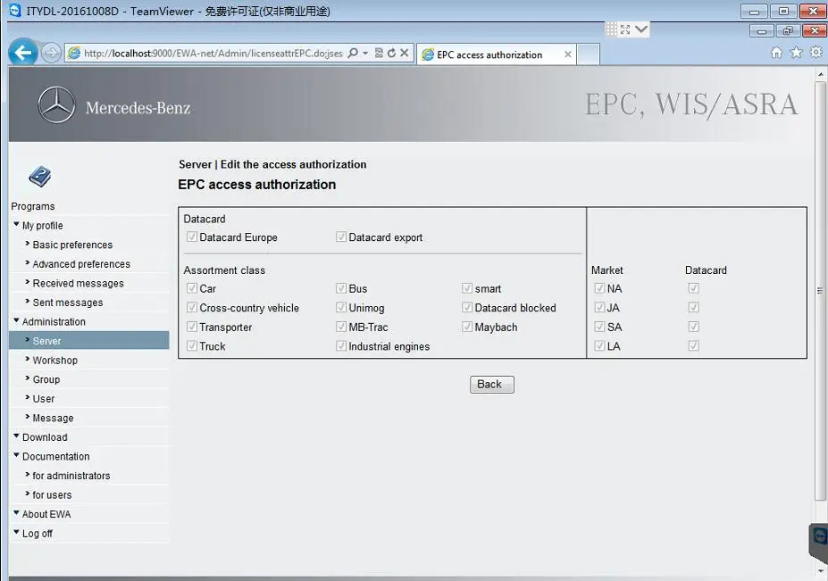Select Message in Administration menu
Screen dimensions: 828x581
tap(53, 418)
